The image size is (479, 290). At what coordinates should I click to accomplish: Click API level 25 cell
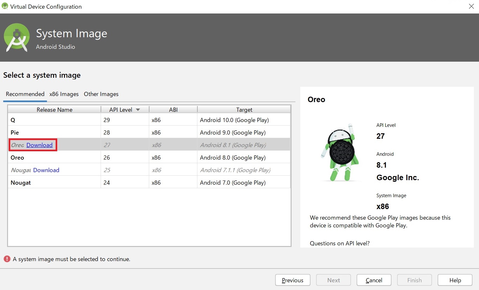tap(125, 170)
